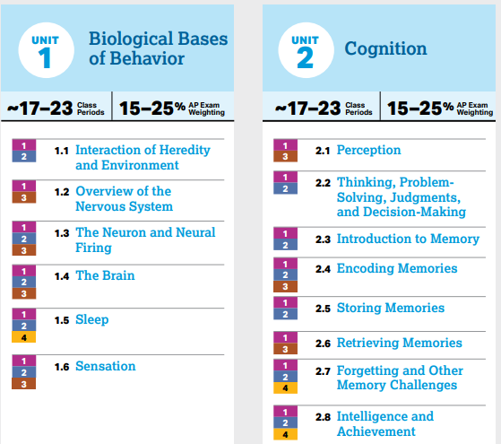Open Introduction to Memory topic
The width and height of the screenshot is (501, 444).
408,239
